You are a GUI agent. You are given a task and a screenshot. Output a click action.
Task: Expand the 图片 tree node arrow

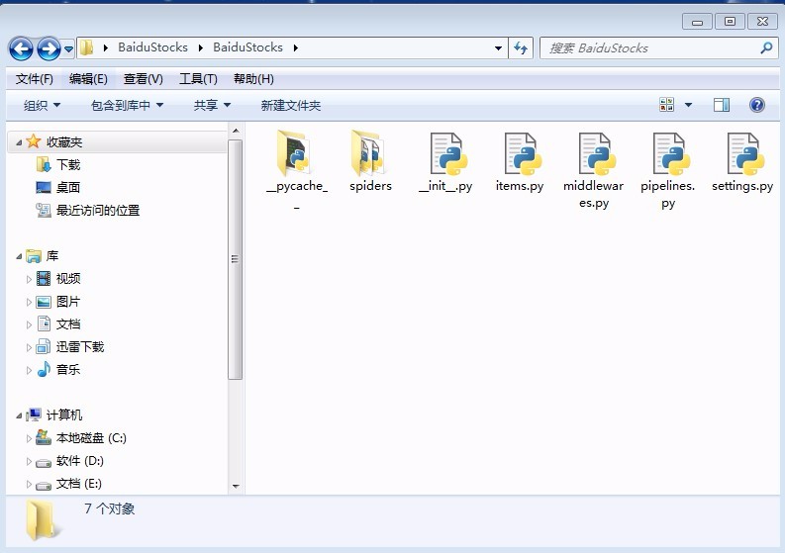29,303
